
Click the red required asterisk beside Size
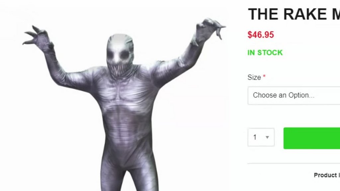pos(264,76)
